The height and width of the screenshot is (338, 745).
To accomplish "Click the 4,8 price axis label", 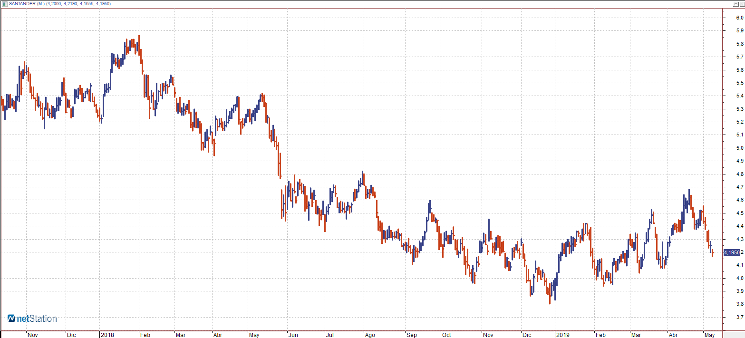I will coord(740,174).
